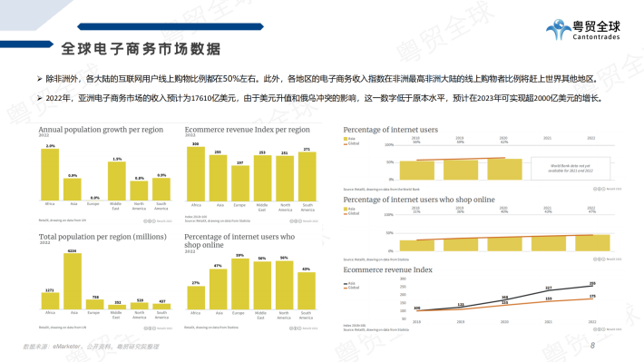Click the page number 8
Viewport: 644px width, 362px height.
(x=592, y=346)
